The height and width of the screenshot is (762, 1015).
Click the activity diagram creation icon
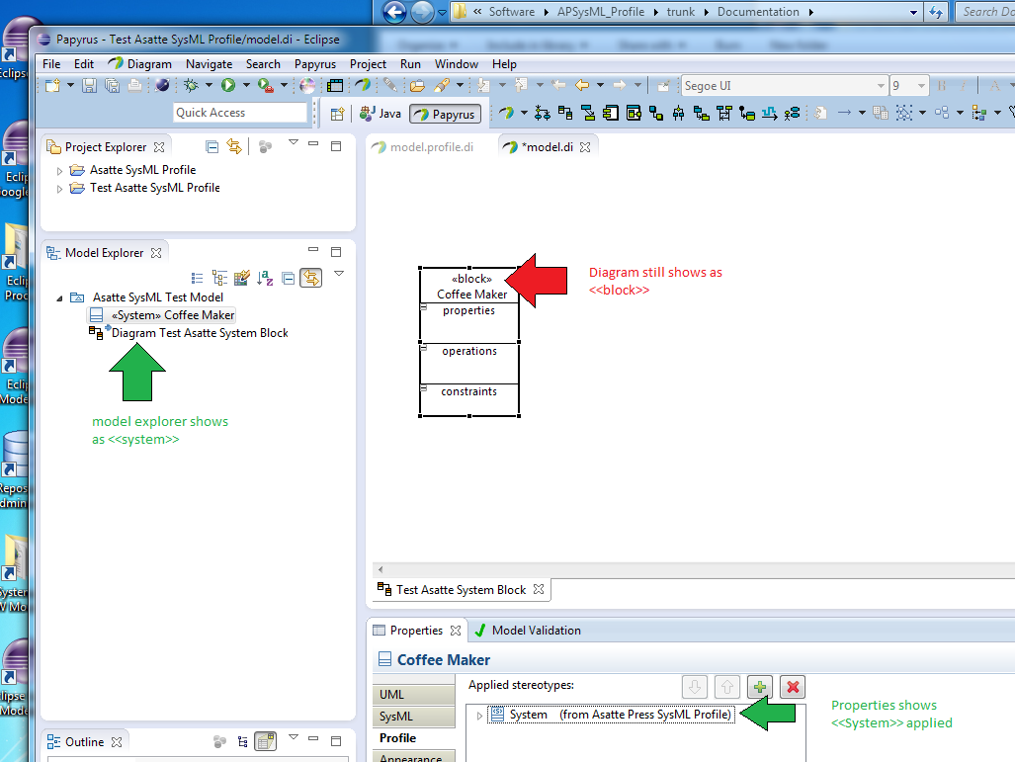click(543, 114)
